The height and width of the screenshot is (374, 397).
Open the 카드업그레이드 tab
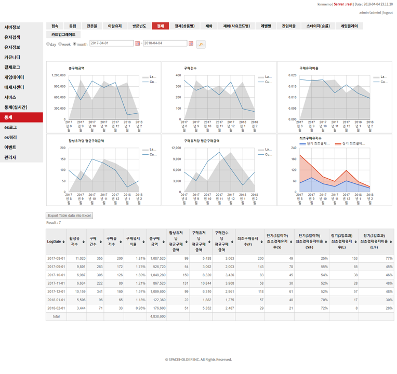63,35
